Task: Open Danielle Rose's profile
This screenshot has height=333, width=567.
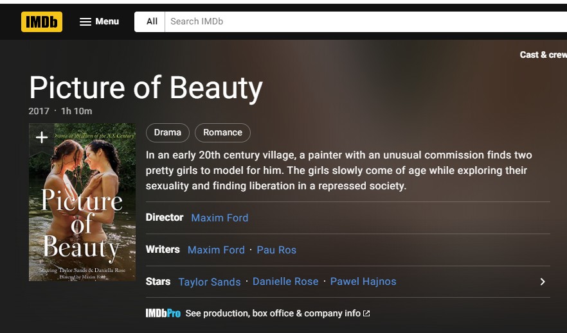Action: (x=285, y=282)
